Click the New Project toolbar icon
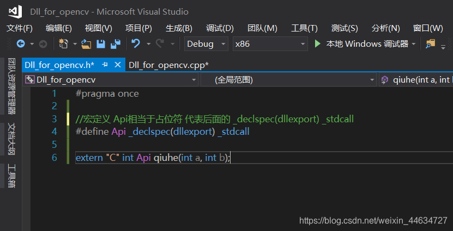Image resolution: width=453 pixels, height=231 pixels. click(x=64, y=44)
